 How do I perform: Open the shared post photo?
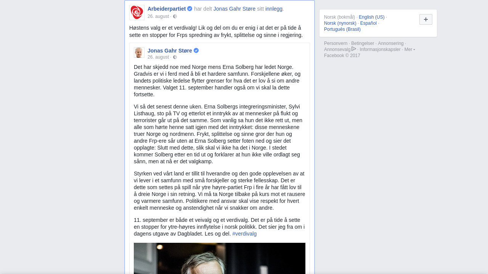click(x=220, y=258)
